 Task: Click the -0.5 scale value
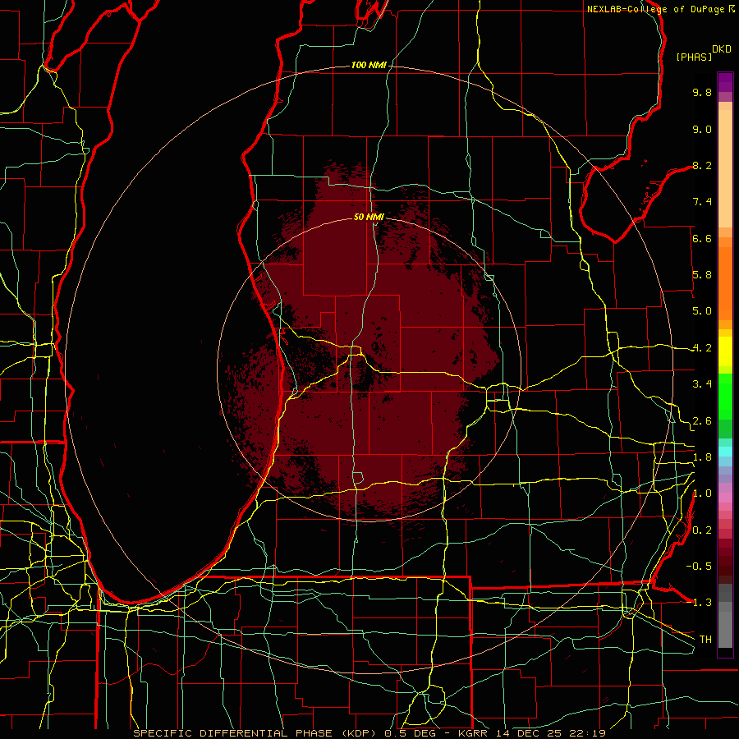pyautogui.click(x=699, y=567)
